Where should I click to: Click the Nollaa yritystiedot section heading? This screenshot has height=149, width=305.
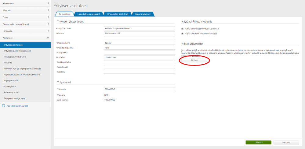coord(192,44)
